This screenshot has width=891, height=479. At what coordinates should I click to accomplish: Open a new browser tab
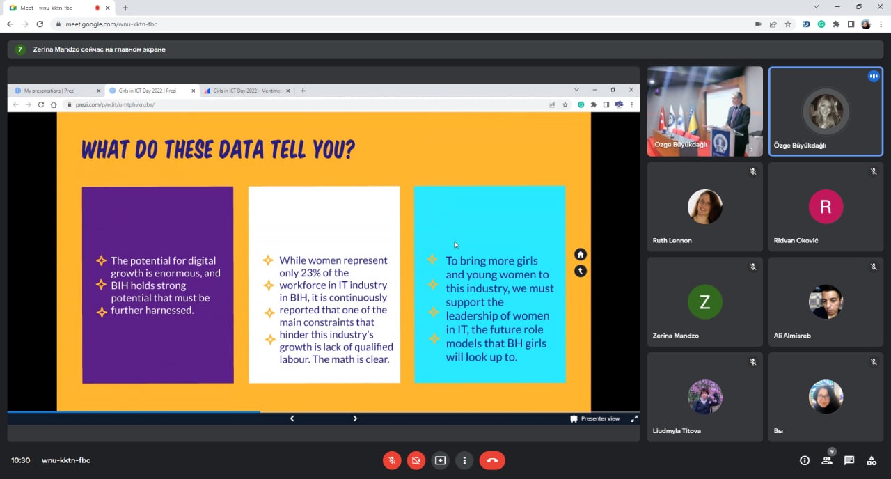(x=125, y=8)
